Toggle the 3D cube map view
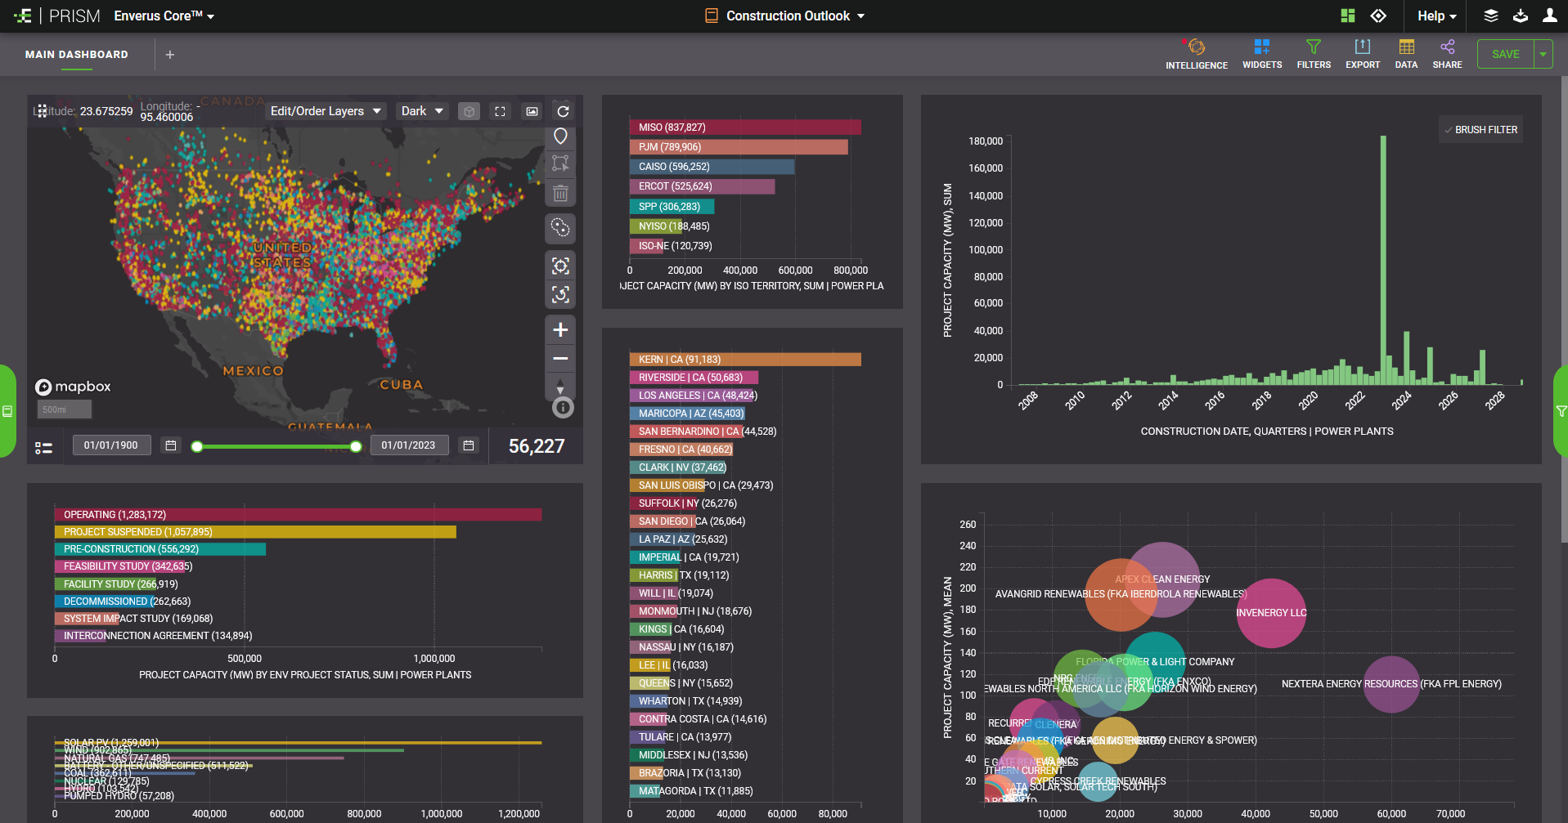This screenshot has width=1568, height=823. coord(469,111)
